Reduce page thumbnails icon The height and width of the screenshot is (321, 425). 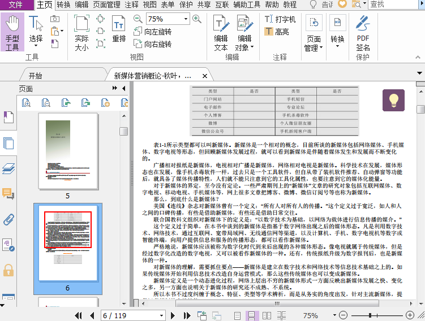[46, 103]
